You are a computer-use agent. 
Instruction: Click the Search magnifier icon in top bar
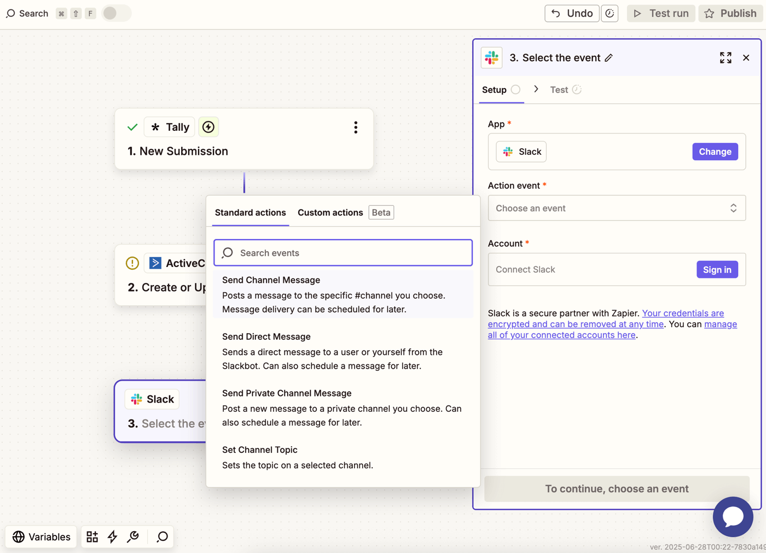pyautogui.click(x=10, y=13)
